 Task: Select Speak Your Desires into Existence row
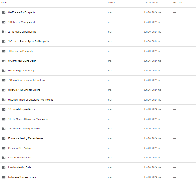pos(98,80)
